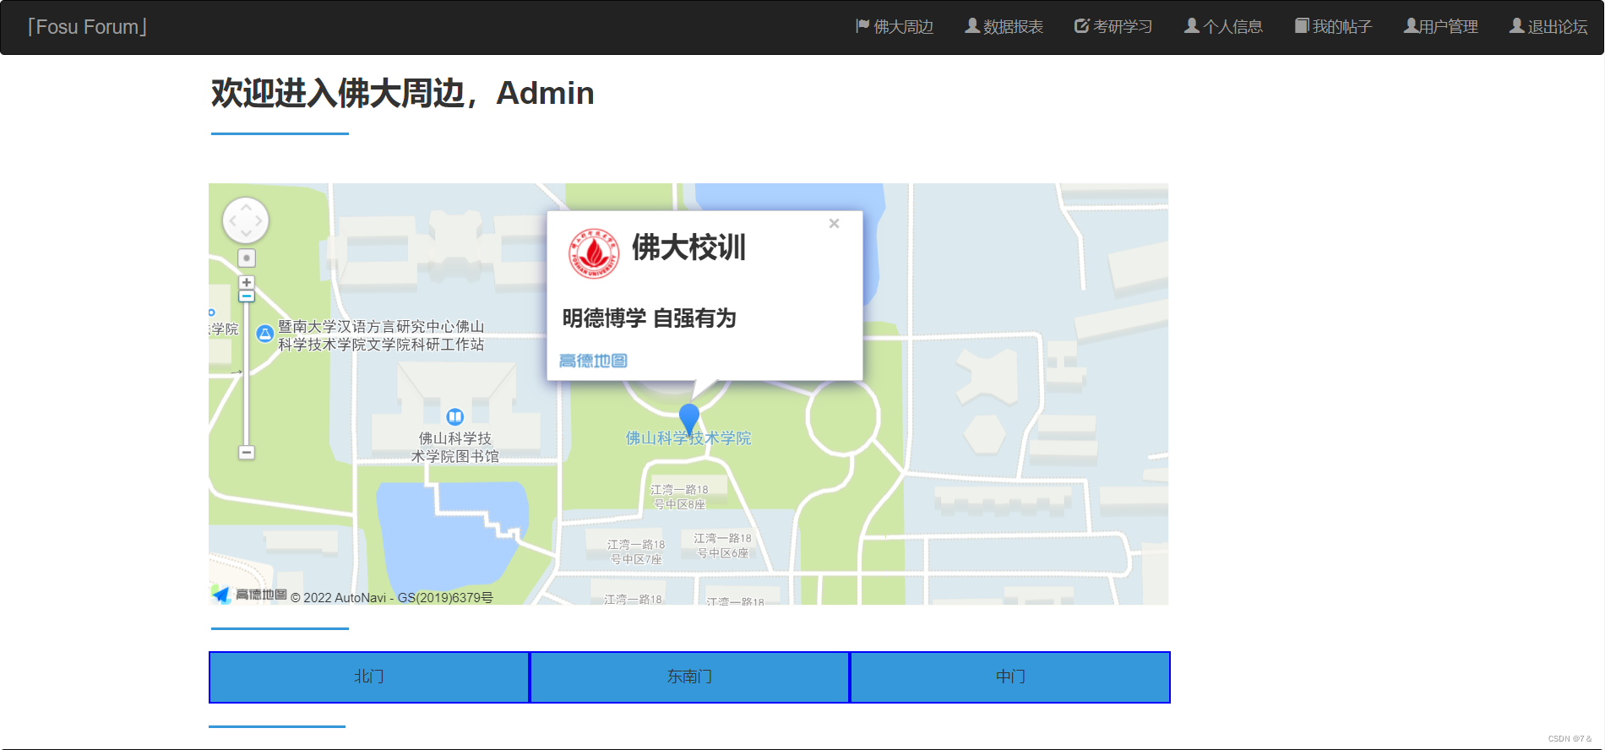The height and width of the screenshot is (750, 1605).
Task: Click the 佛山科学技术学院图书馆 map label
Action: (454, 448)
